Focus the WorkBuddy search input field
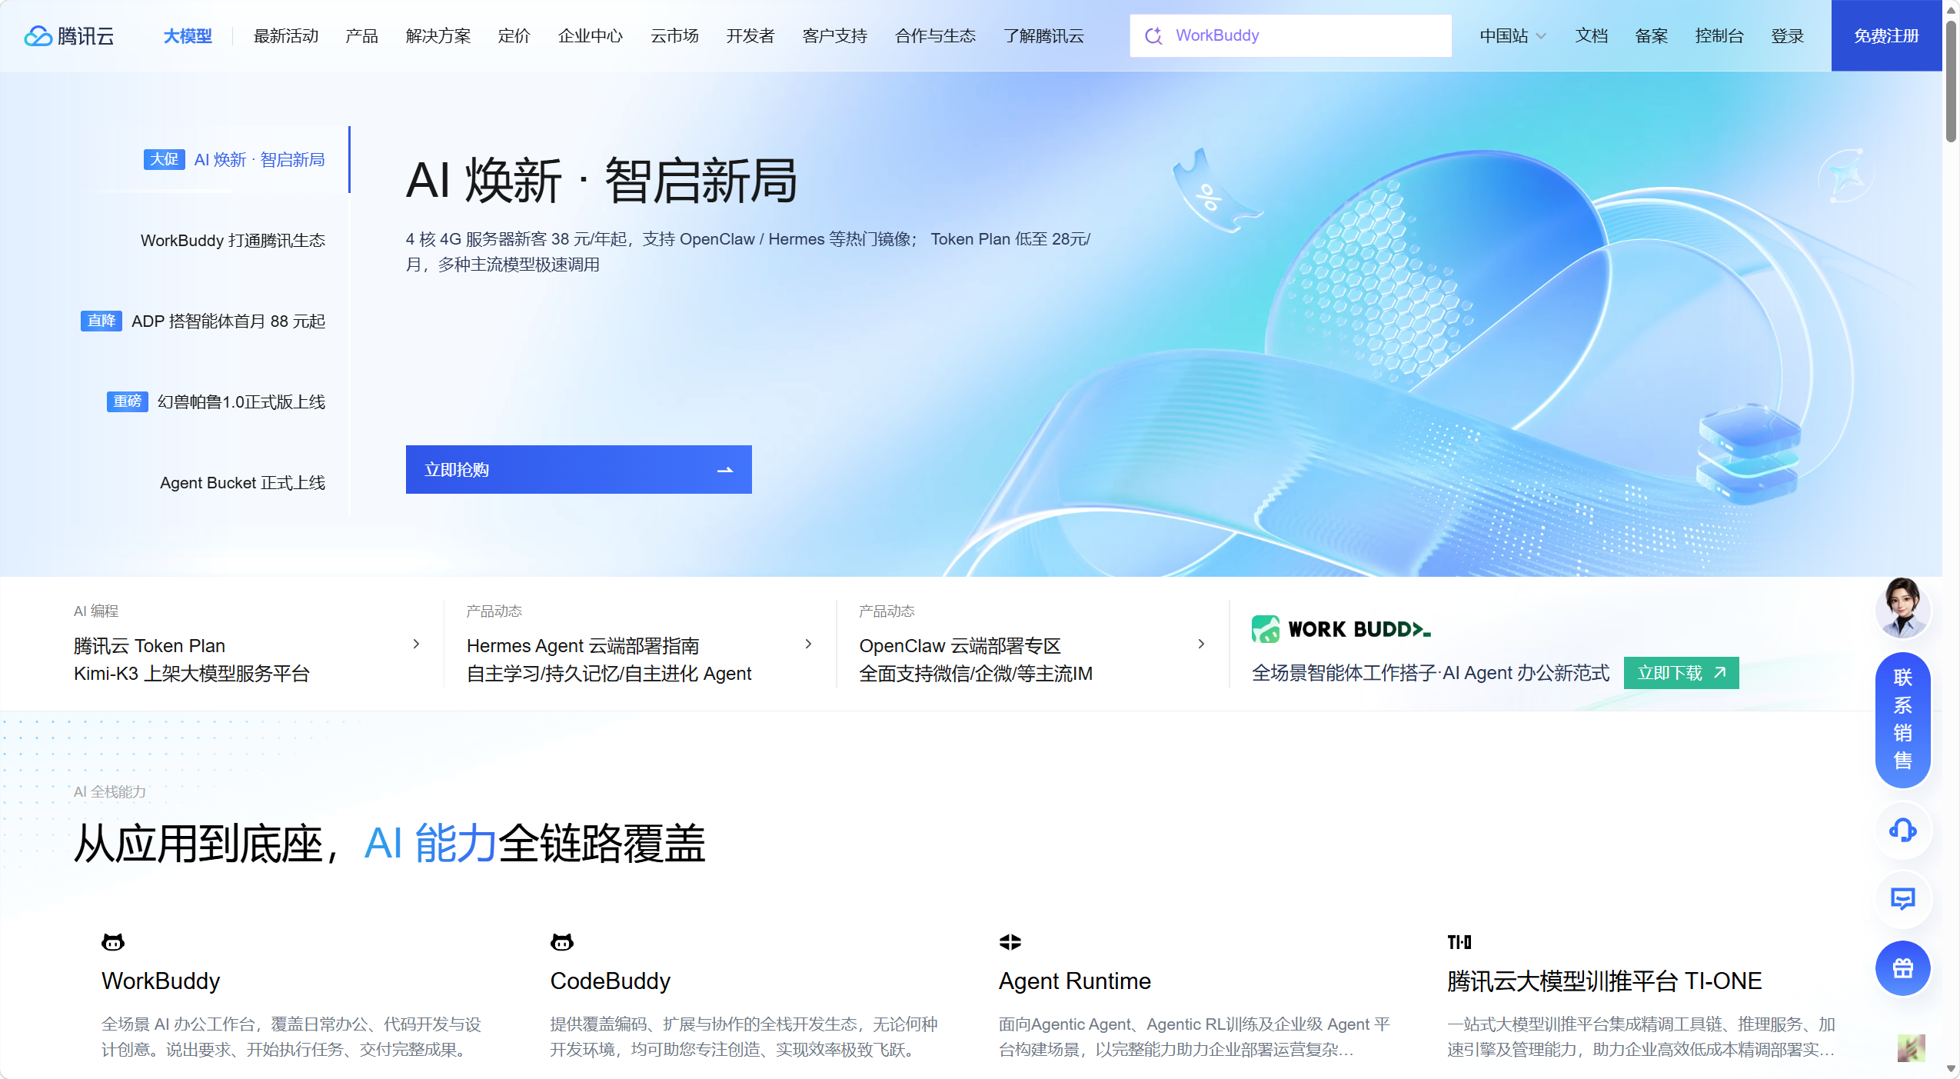This screenshot has width=1960, height=1079. point(1291,36)
